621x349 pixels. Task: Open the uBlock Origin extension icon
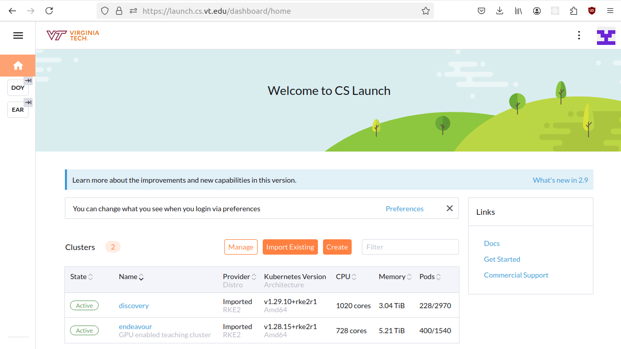click(x=592, y=11)
